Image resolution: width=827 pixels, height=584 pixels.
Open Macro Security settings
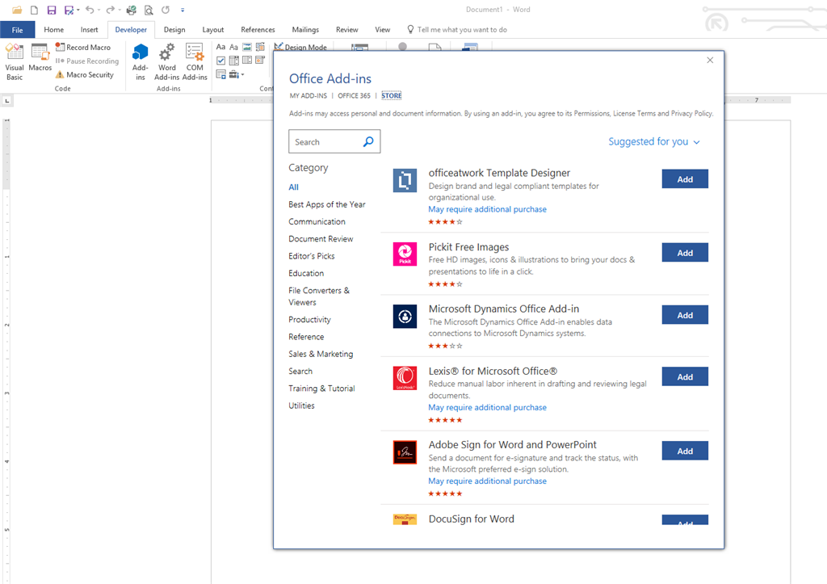coord(85,74)
